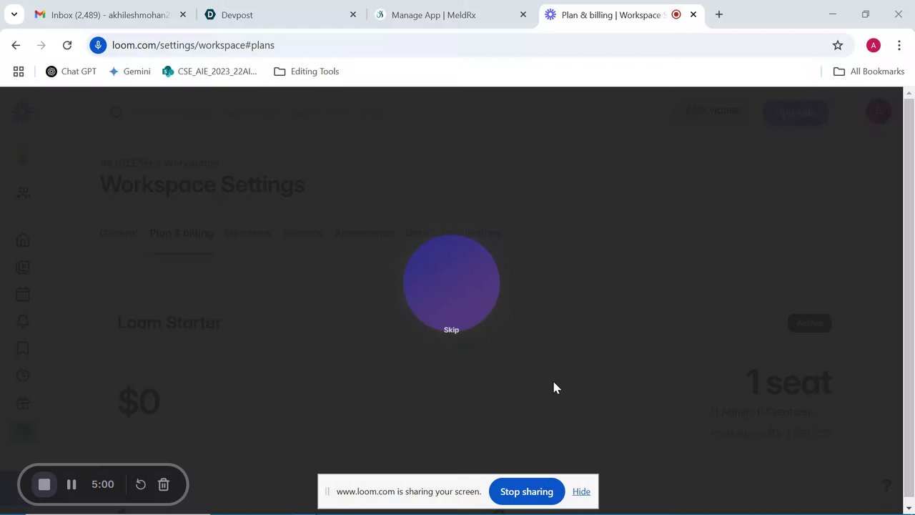Click the dimmed Upgrade button
Image resolution: width=915 pixels, height=515 pixels.
click(x=796, y=112)
